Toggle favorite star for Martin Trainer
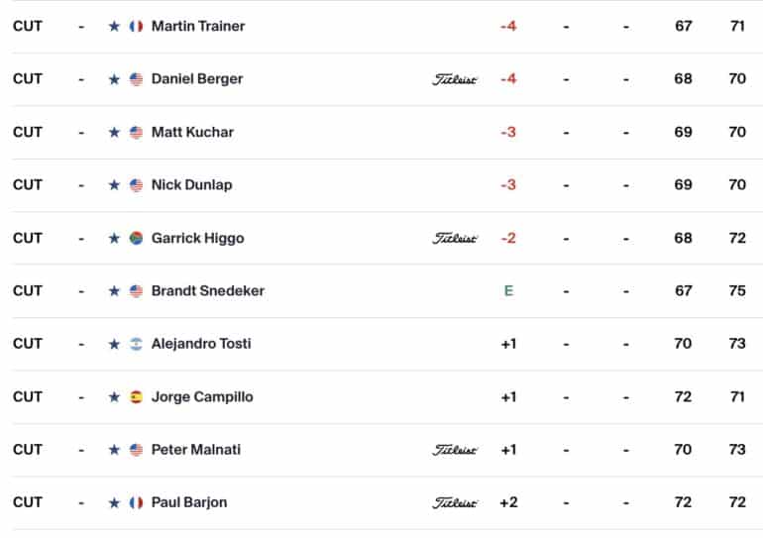The width and height of the screenshot is (763, 538). coord(114,27)
